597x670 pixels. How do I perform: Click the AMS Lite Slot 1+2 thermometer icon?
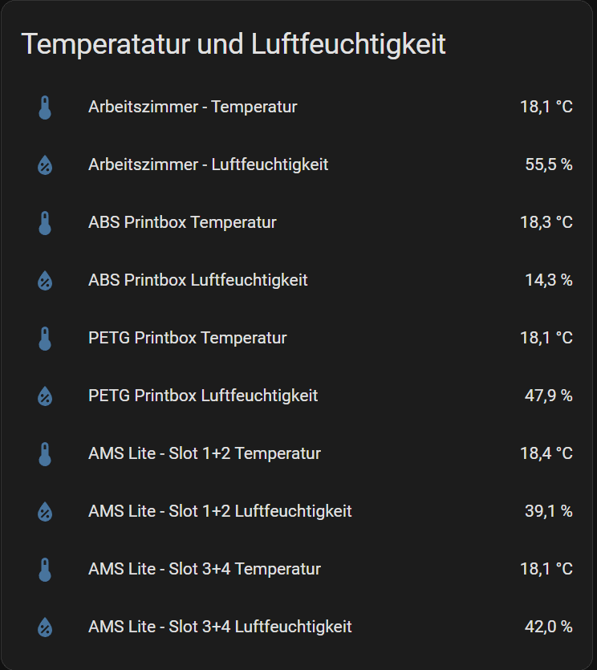tap(45, 454)
